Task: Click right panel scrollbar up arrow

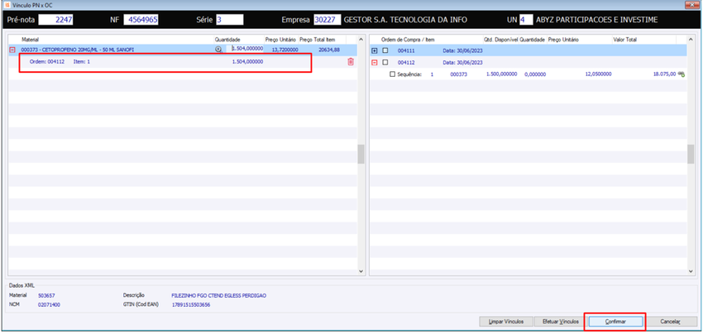Action: click(x=691, y=40)
